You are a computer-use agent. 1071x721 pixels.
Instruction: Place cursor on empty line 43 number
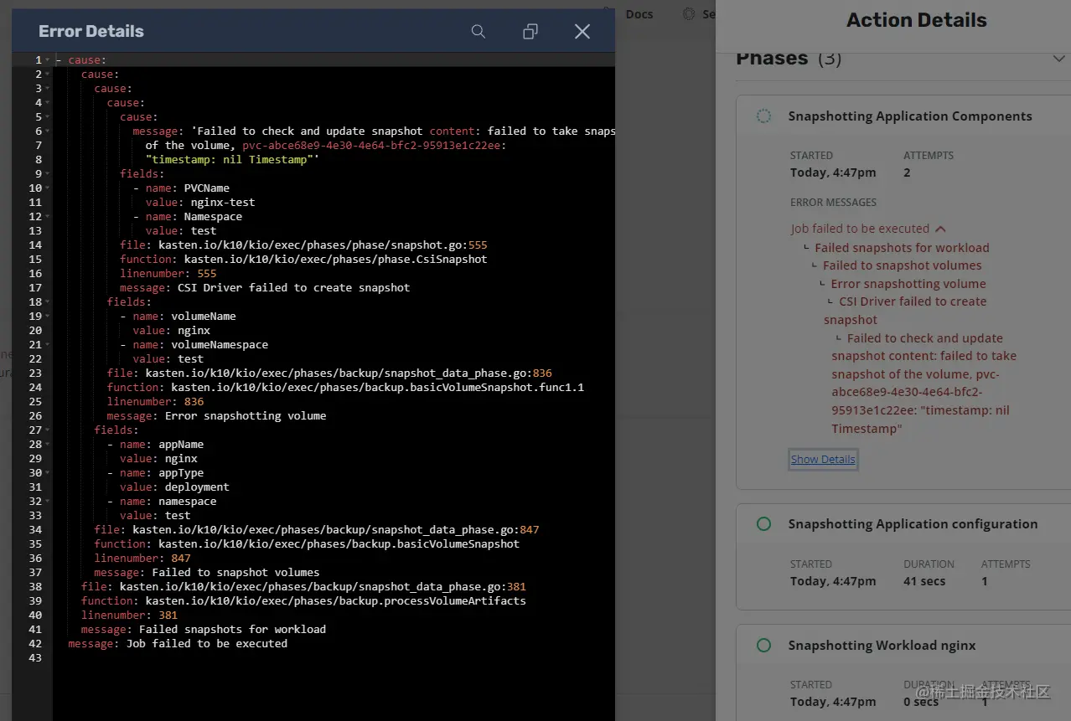(x=35, y=658)
